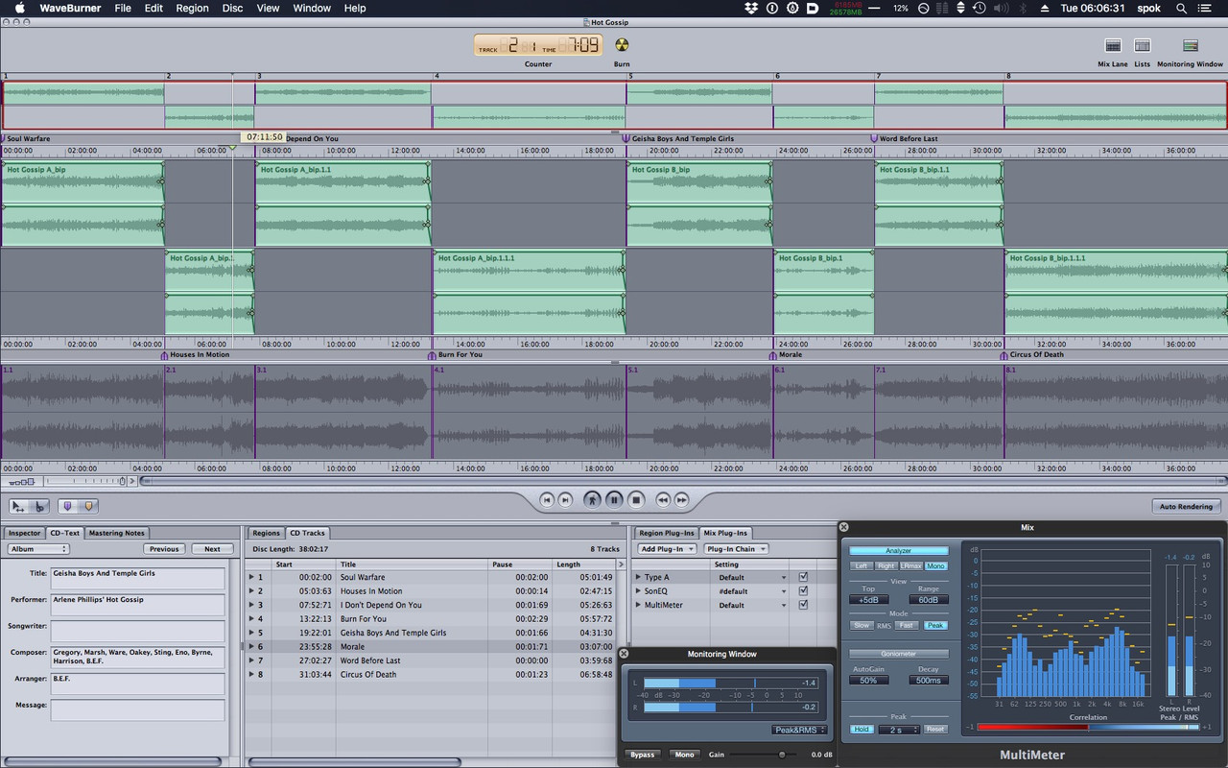Open the Add Plug-In dropdown

click(x=667, y=549)
